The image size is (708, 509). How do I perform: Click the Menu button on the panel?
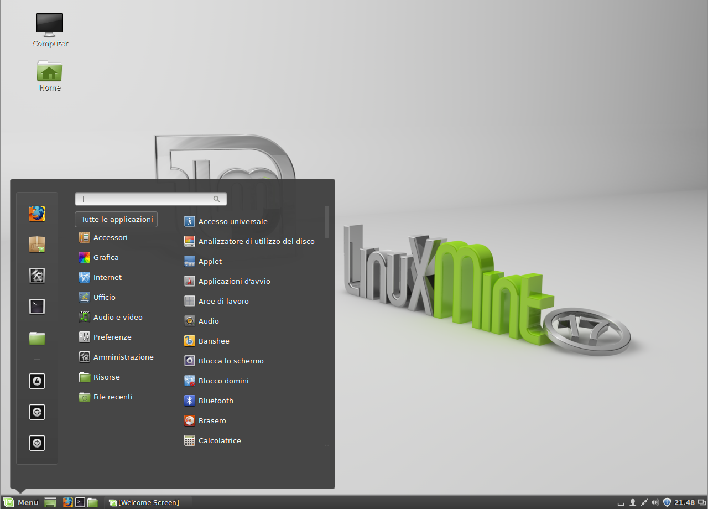click(21, 502)
